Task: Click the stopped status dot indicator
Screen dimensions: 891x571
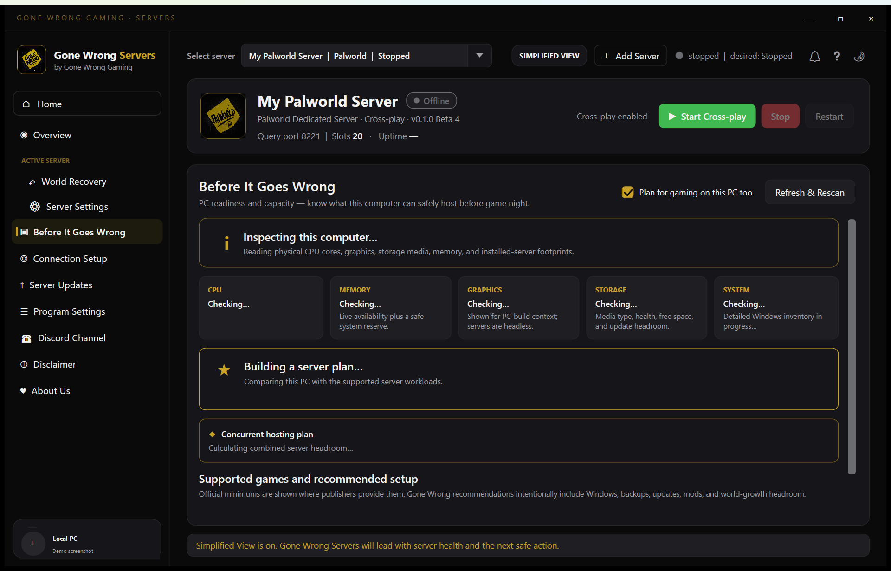Action: tap(679, 56)
